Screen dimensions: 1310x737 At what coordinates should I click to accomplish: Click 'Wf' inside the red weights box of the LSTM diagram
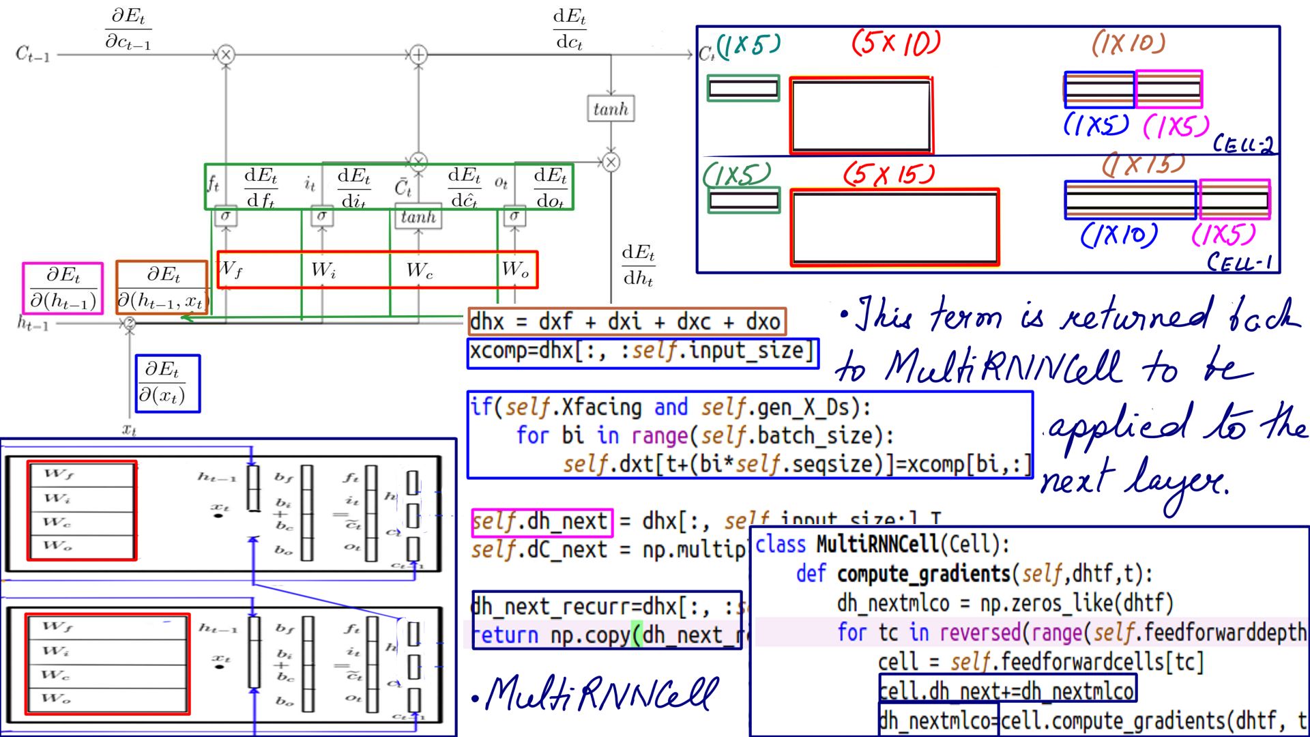pyautogui.click(x=231, y=269)
